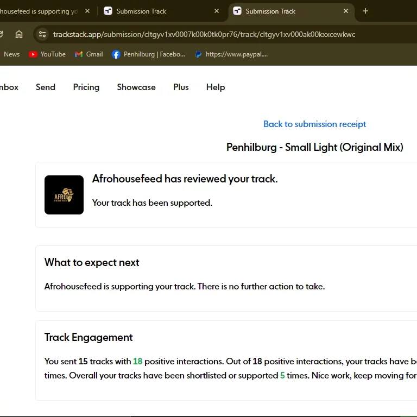Select the active Submission Track tab
Screen dimensions: 417x417
[x=291, y=11]
